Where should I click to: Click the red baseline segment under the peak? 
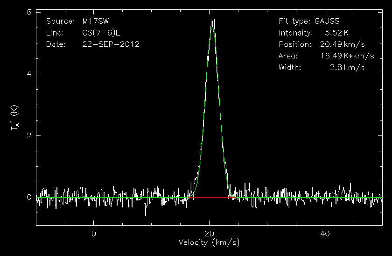coord(212,198)
